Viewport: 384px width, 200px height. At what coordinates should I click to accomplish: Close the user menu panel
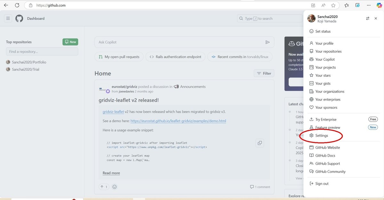(376, 19)
